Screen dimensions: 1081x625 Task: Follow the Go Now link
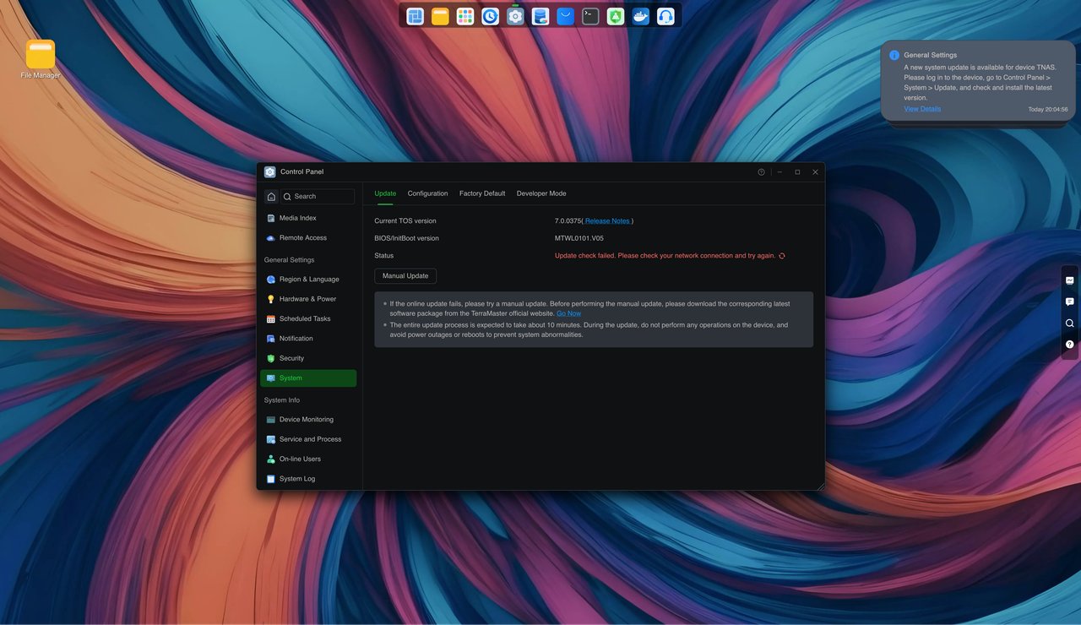(568, 313)
